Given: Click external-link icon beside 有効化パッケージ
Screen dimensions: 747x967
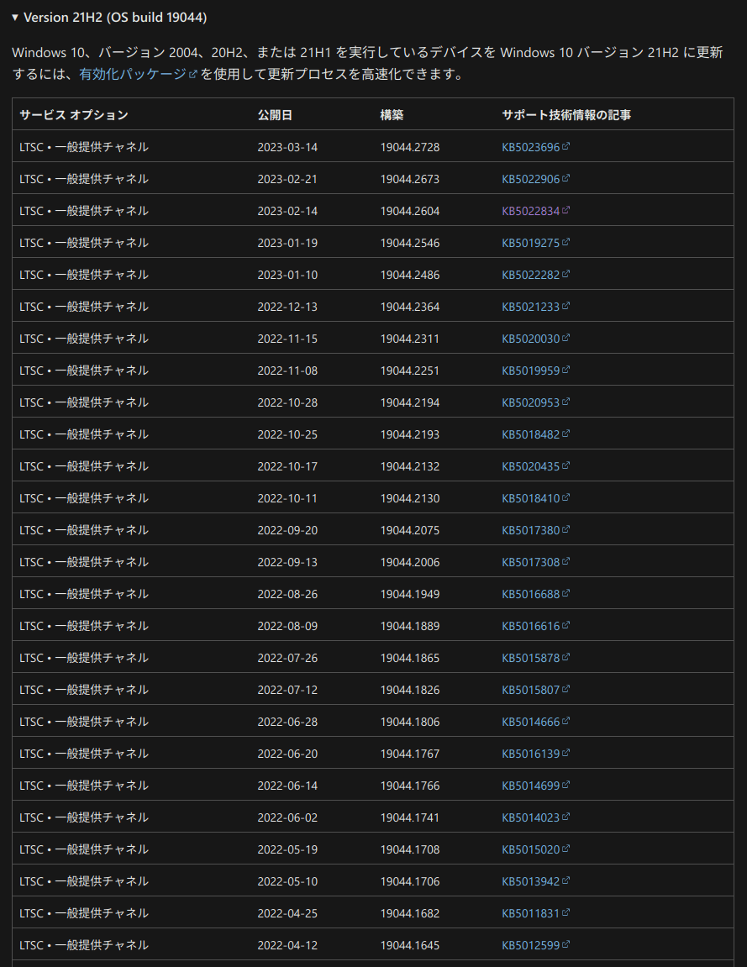Looking at the screenshot, I should tap(193, 74).
